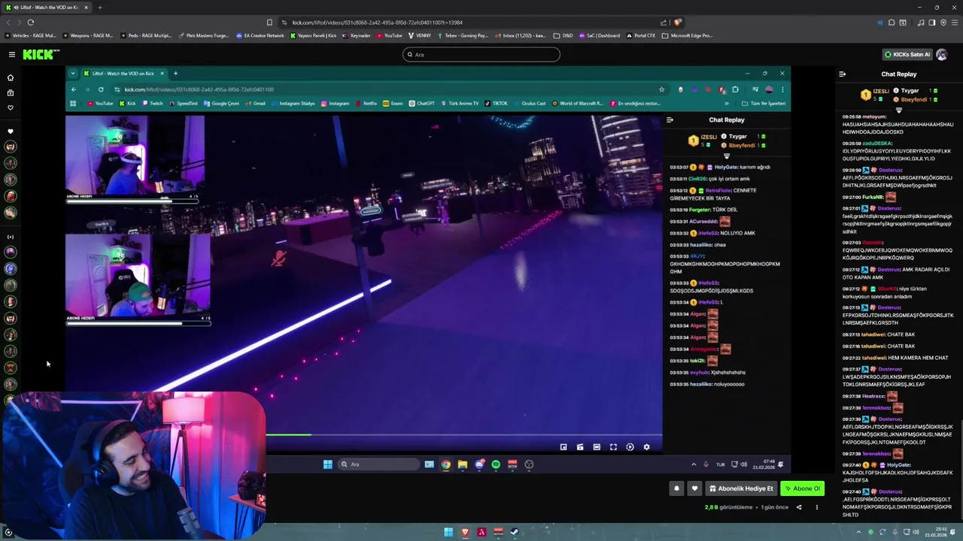The image size is (963, 541).
Task: Toggle fullscreen in the video player
Action: [613, 447]
